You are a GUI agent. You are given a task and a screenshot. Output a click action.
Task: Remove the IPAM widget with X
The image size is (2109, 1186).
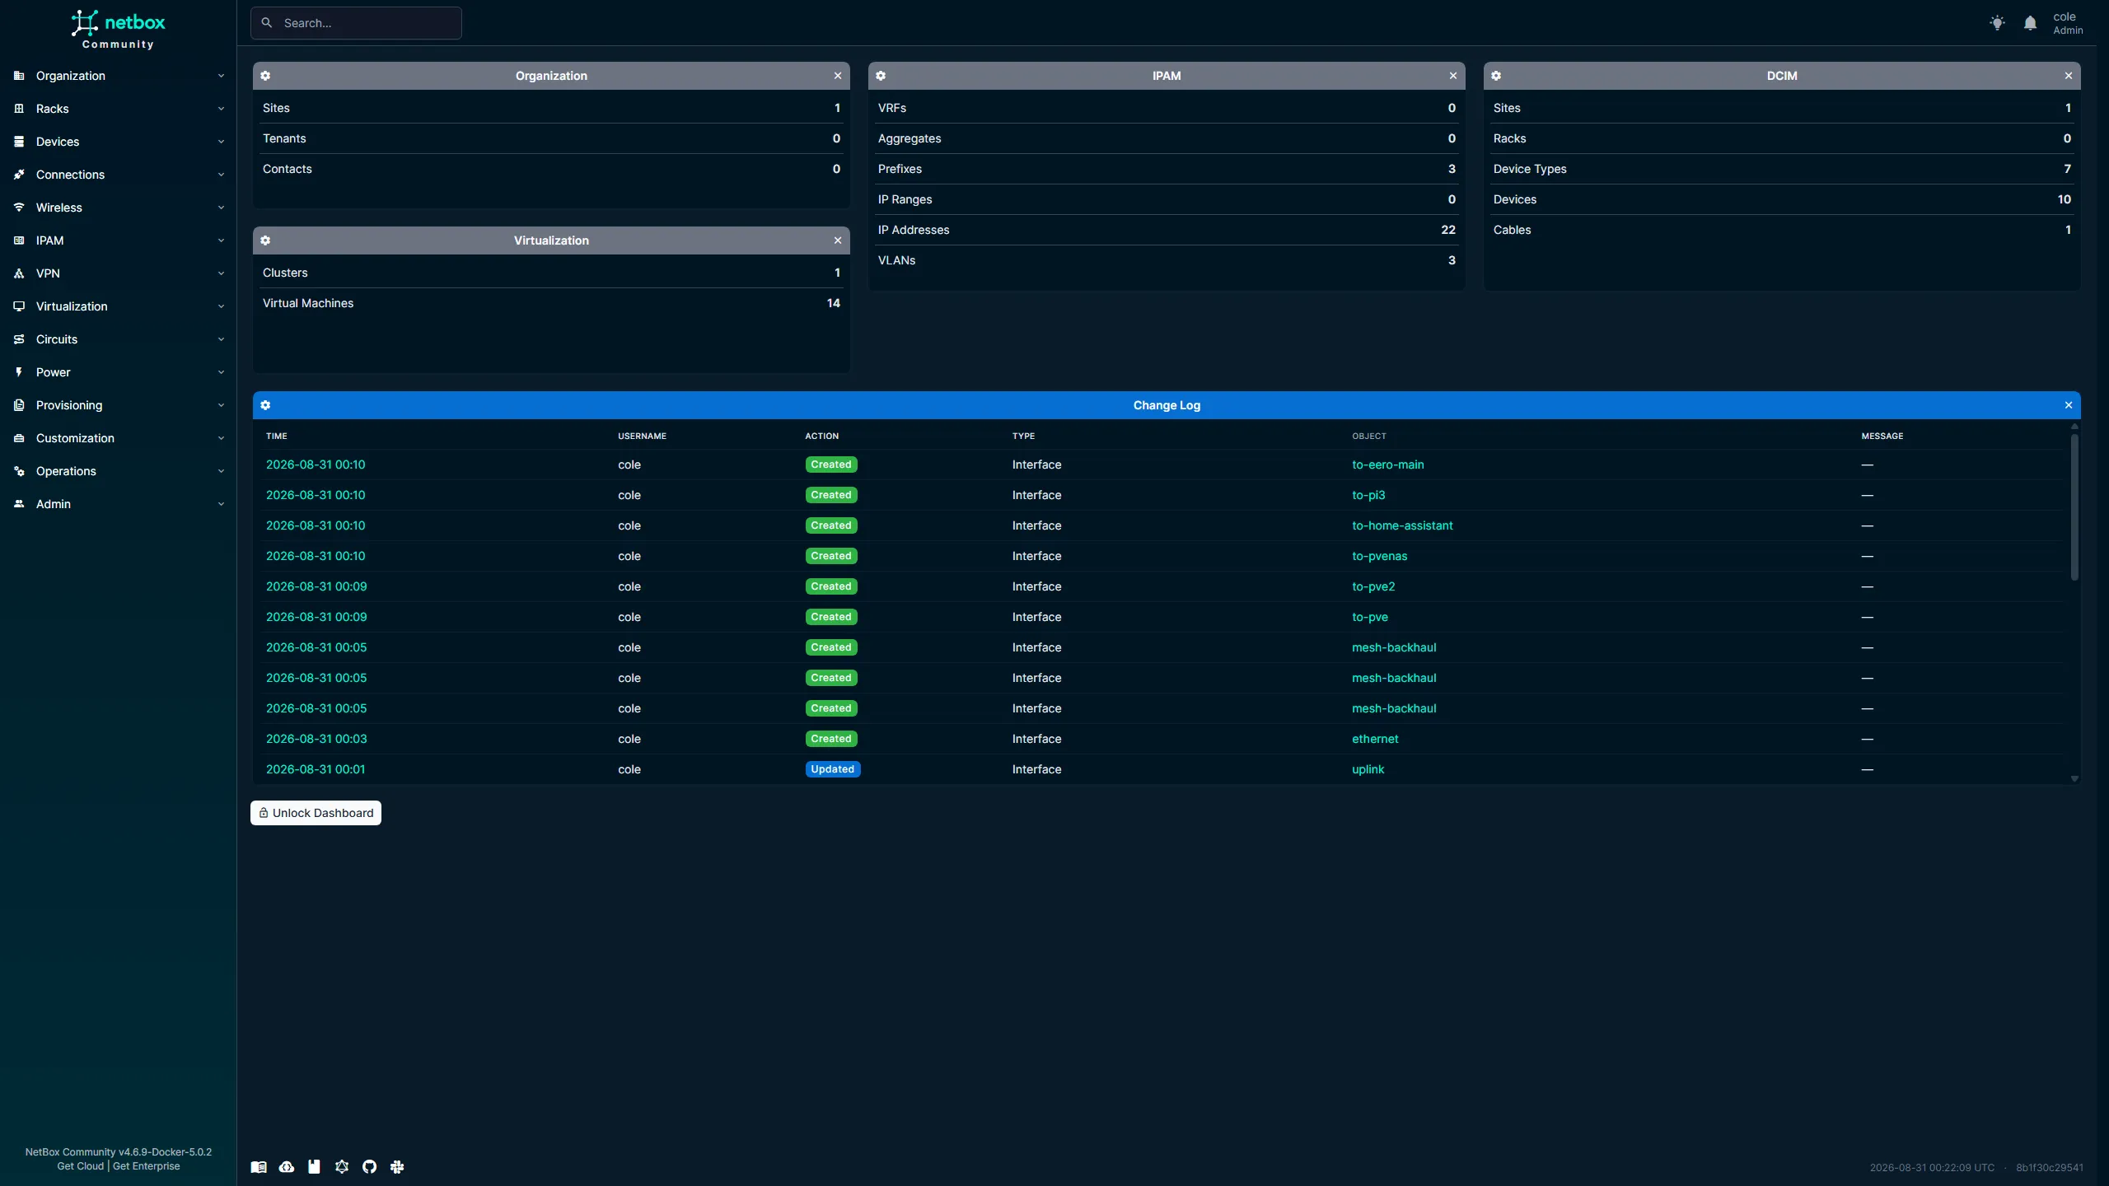(x=1453, y=76)
